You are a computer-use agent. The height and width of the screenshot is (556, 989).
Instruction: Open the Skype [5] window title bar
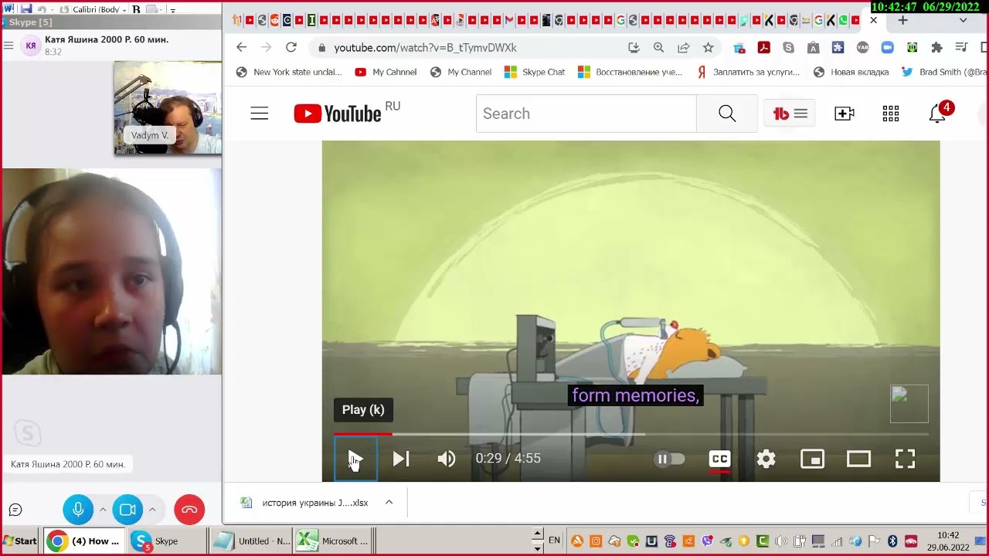pos(111,22)
